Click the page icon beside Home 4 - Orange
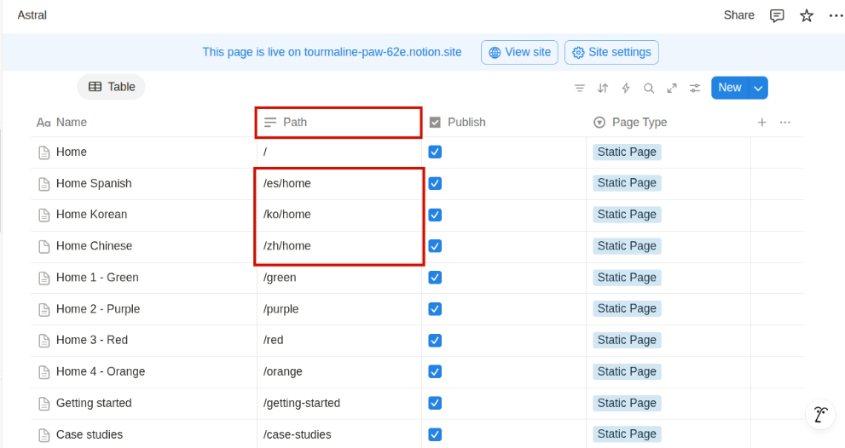Screen dimensions: 845x448 44,372
